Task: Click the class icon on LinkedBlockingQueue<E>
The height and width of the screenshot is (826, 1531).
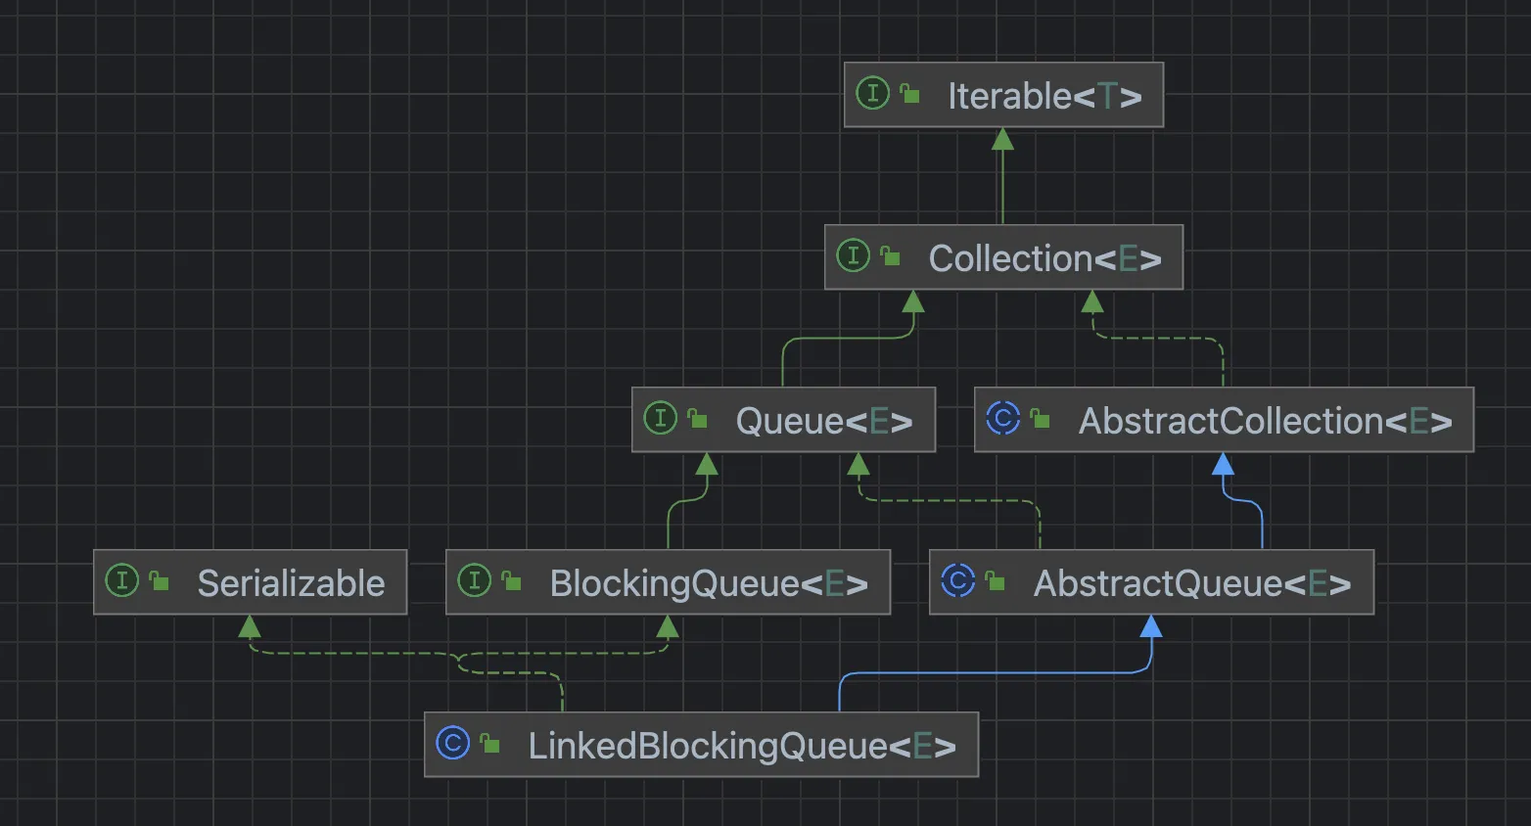Action: [x=454, y=745]
